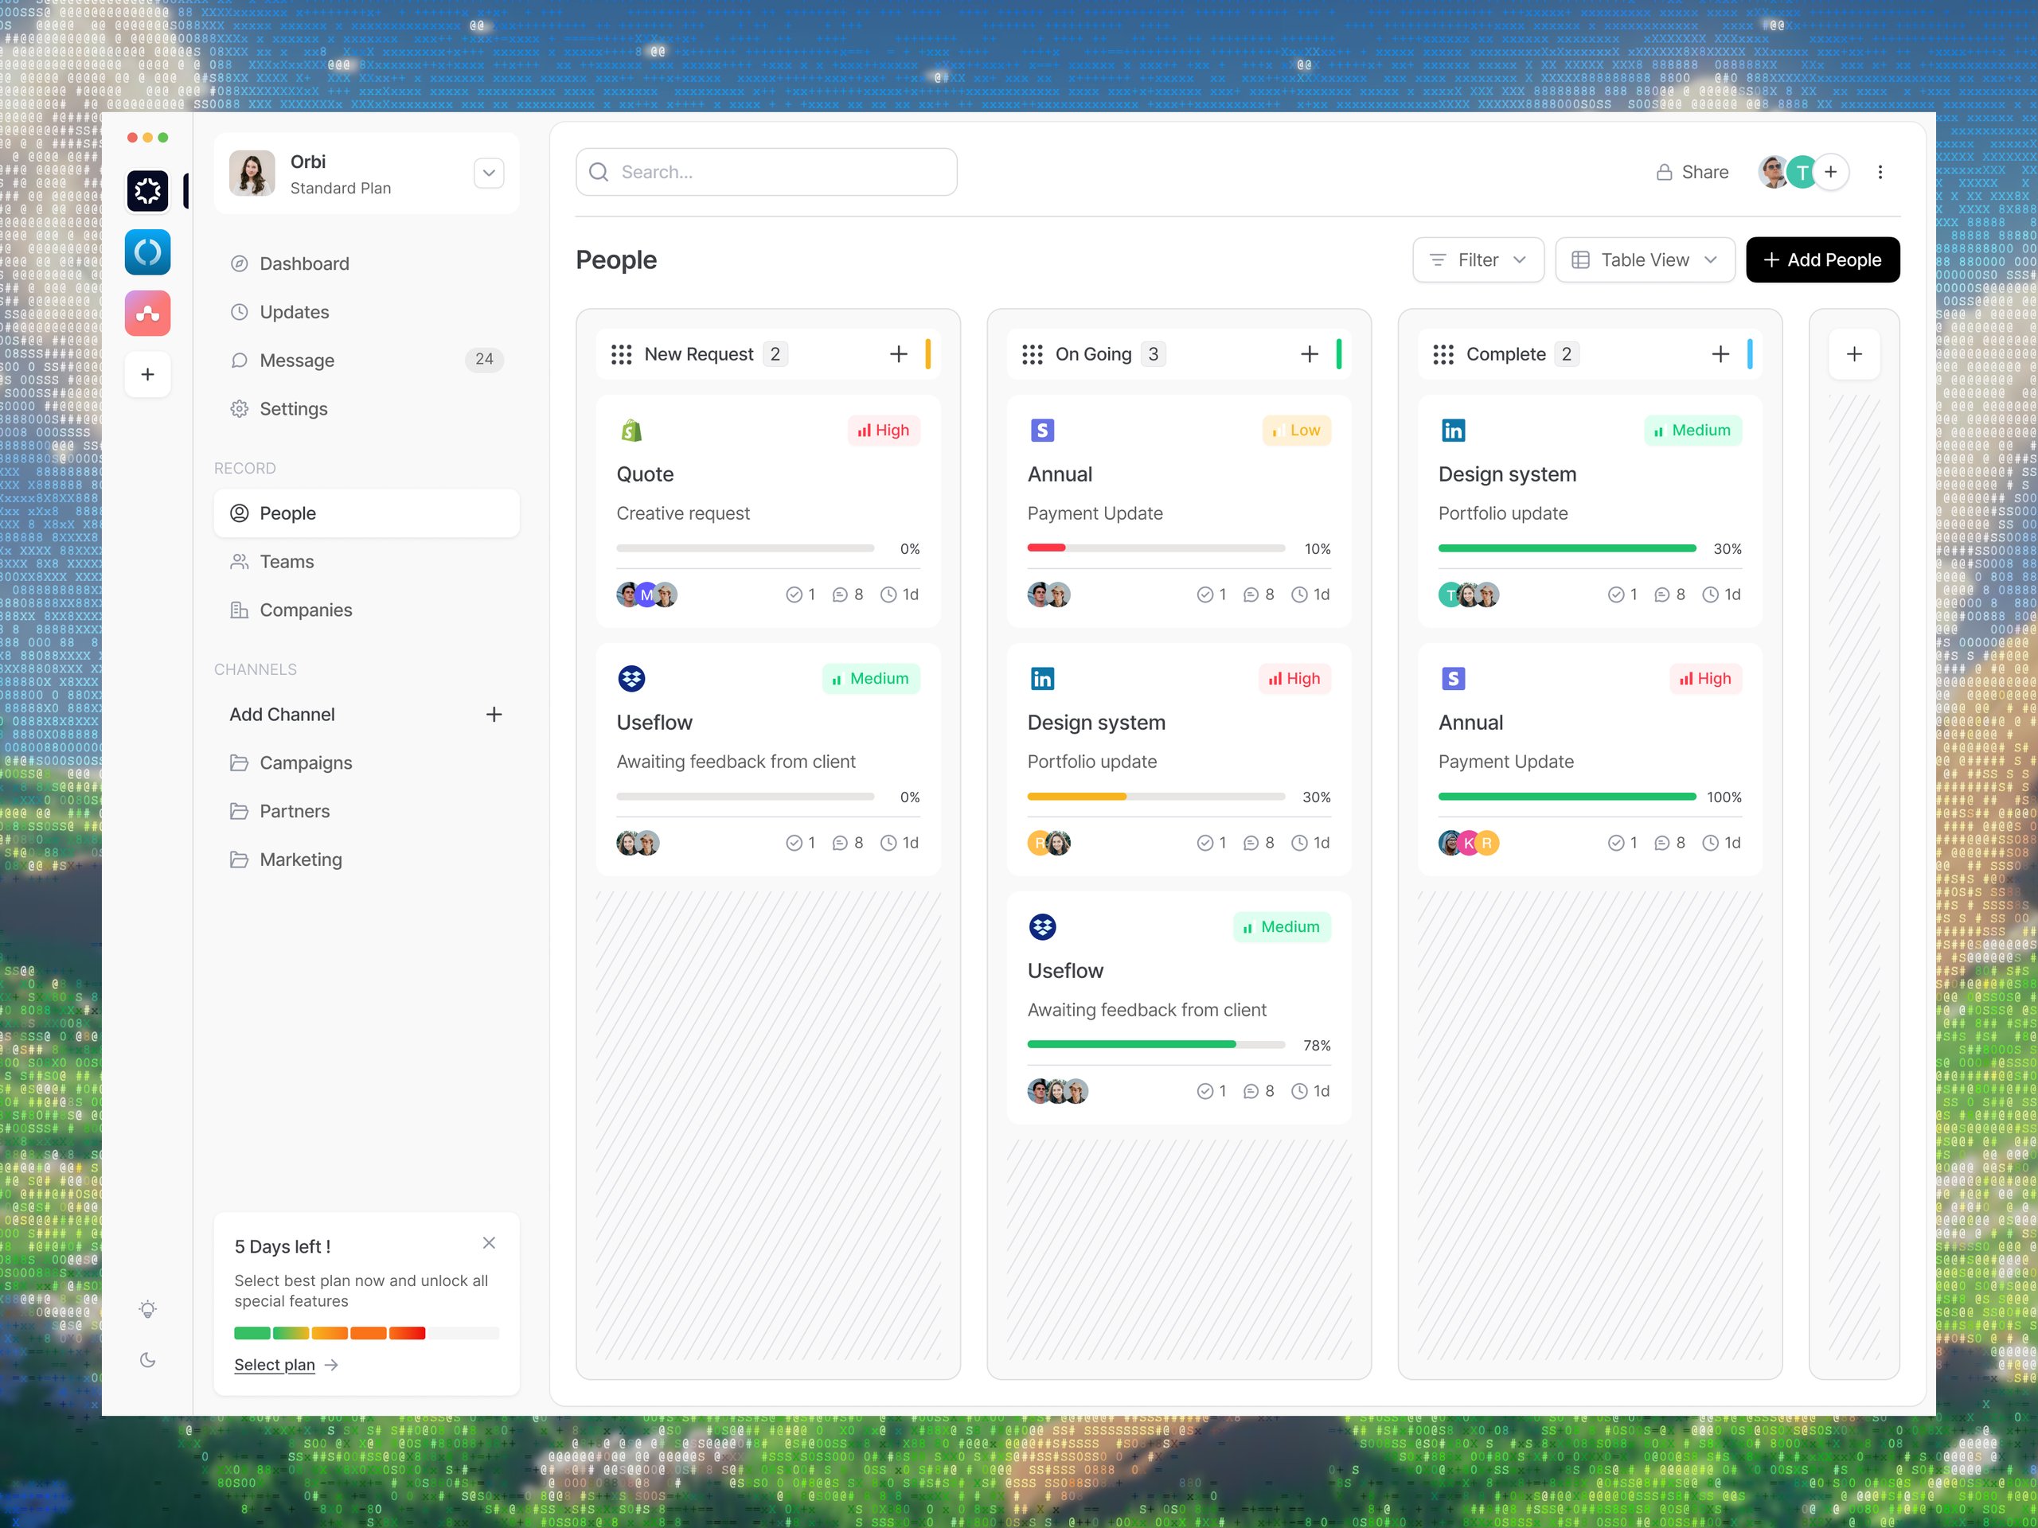2038x1528 pixels.
Task: Click the assignee avatars on Quote card
Action: 646,595
